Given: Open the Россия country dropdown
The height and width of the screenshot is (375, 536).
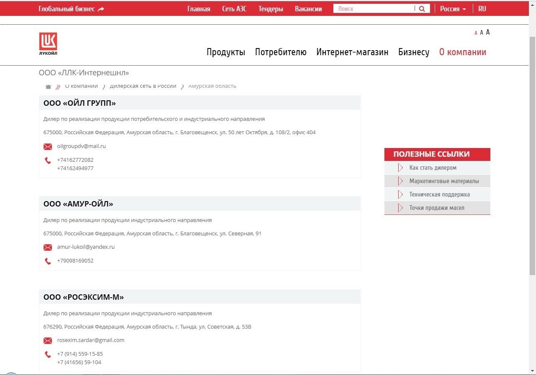Looking at the screenshot, I should (x=453, y=9).
